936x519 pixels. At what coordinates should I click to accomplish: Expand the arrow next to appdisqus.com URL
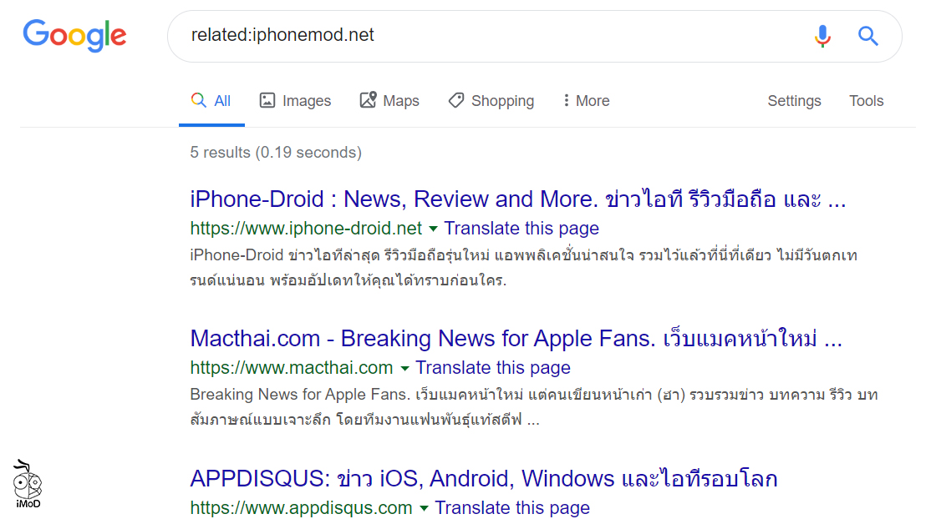point(424,507)
